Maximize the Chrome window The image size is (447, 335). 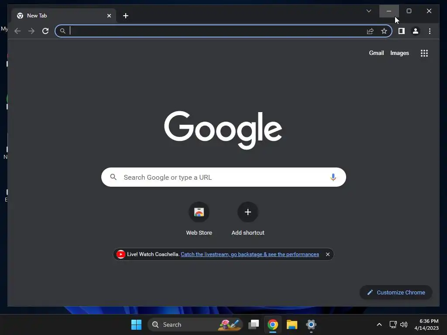pos(409,11)
